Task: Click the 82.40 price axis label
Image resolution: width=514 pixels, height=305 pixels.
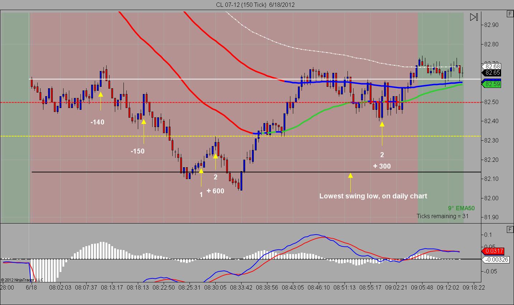Action: (491, 121)
